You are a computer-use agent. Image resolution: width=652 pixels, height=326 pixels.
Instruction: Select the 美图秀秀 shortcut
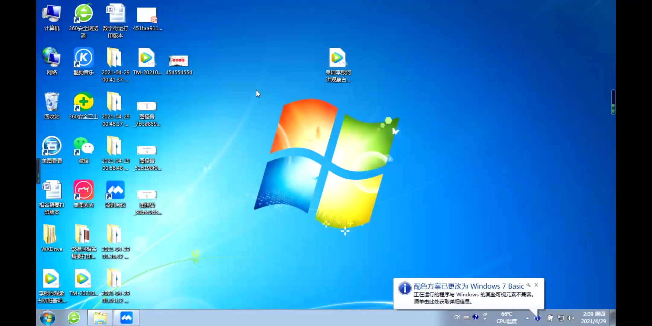84,194
